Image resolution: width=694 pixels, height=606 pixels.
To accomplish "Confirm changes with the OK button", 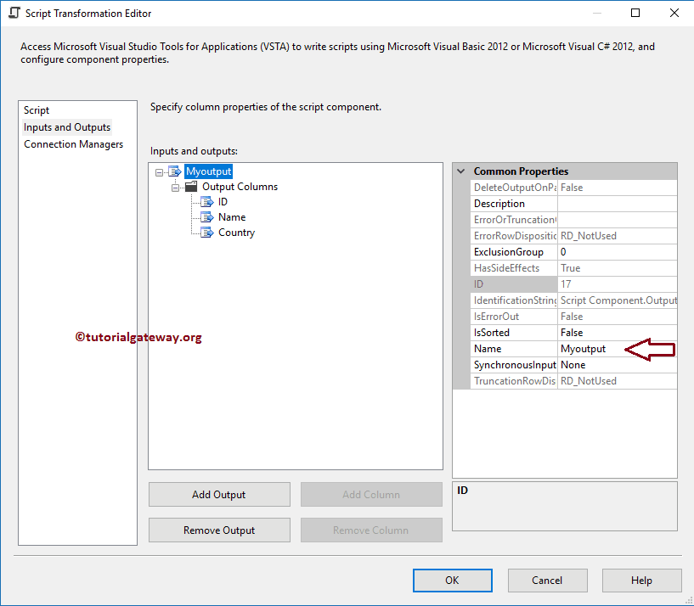I will coord(452,580).
